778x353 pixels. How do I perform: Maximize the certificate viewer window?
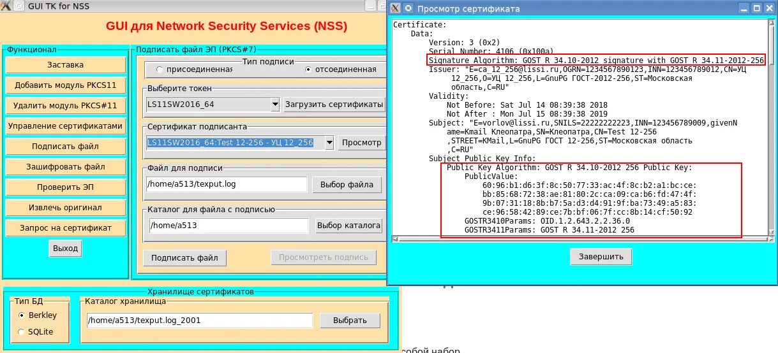[x=756, y=8]
